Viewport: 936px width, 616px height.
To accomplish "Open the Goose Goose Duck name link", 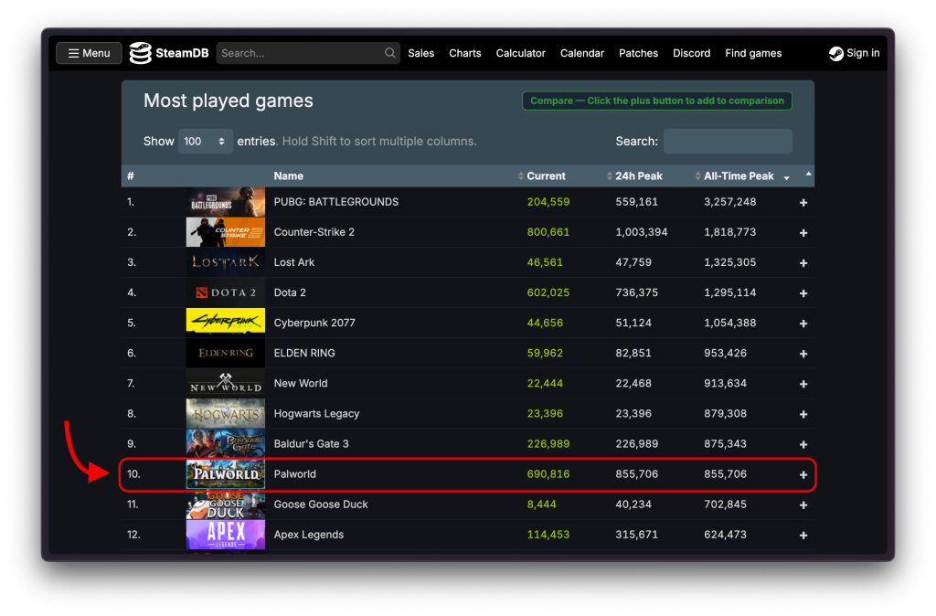I will [321, 504].
